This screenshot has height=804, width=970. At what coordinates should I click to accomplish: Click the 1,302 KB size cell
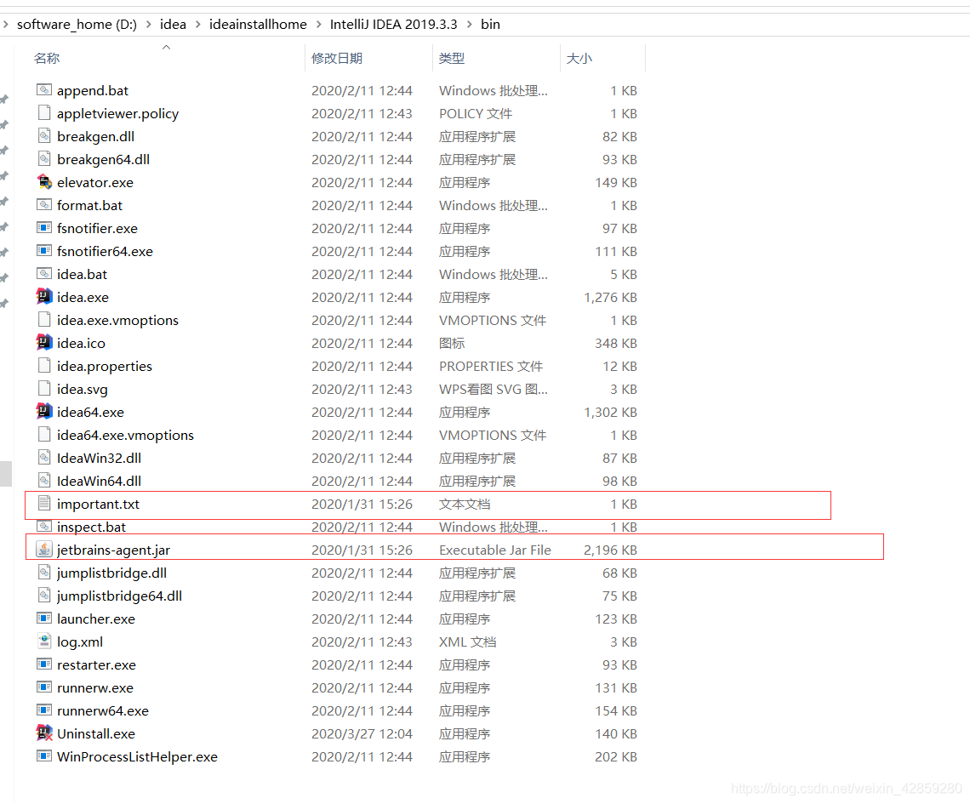click(x=610, y=412)
